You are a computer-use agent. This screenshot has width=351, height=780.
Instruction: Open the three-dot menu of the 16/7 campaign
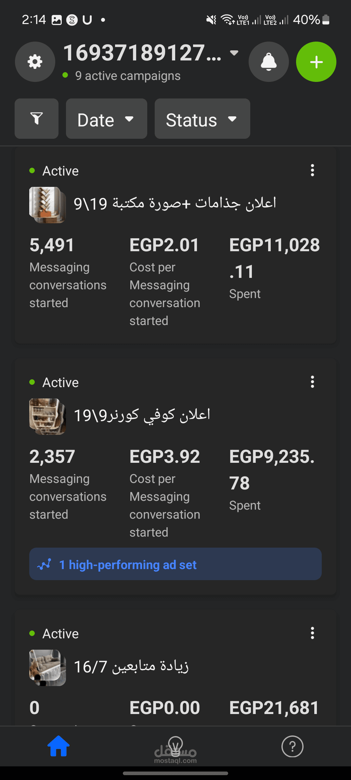click(x=312, y=633)
